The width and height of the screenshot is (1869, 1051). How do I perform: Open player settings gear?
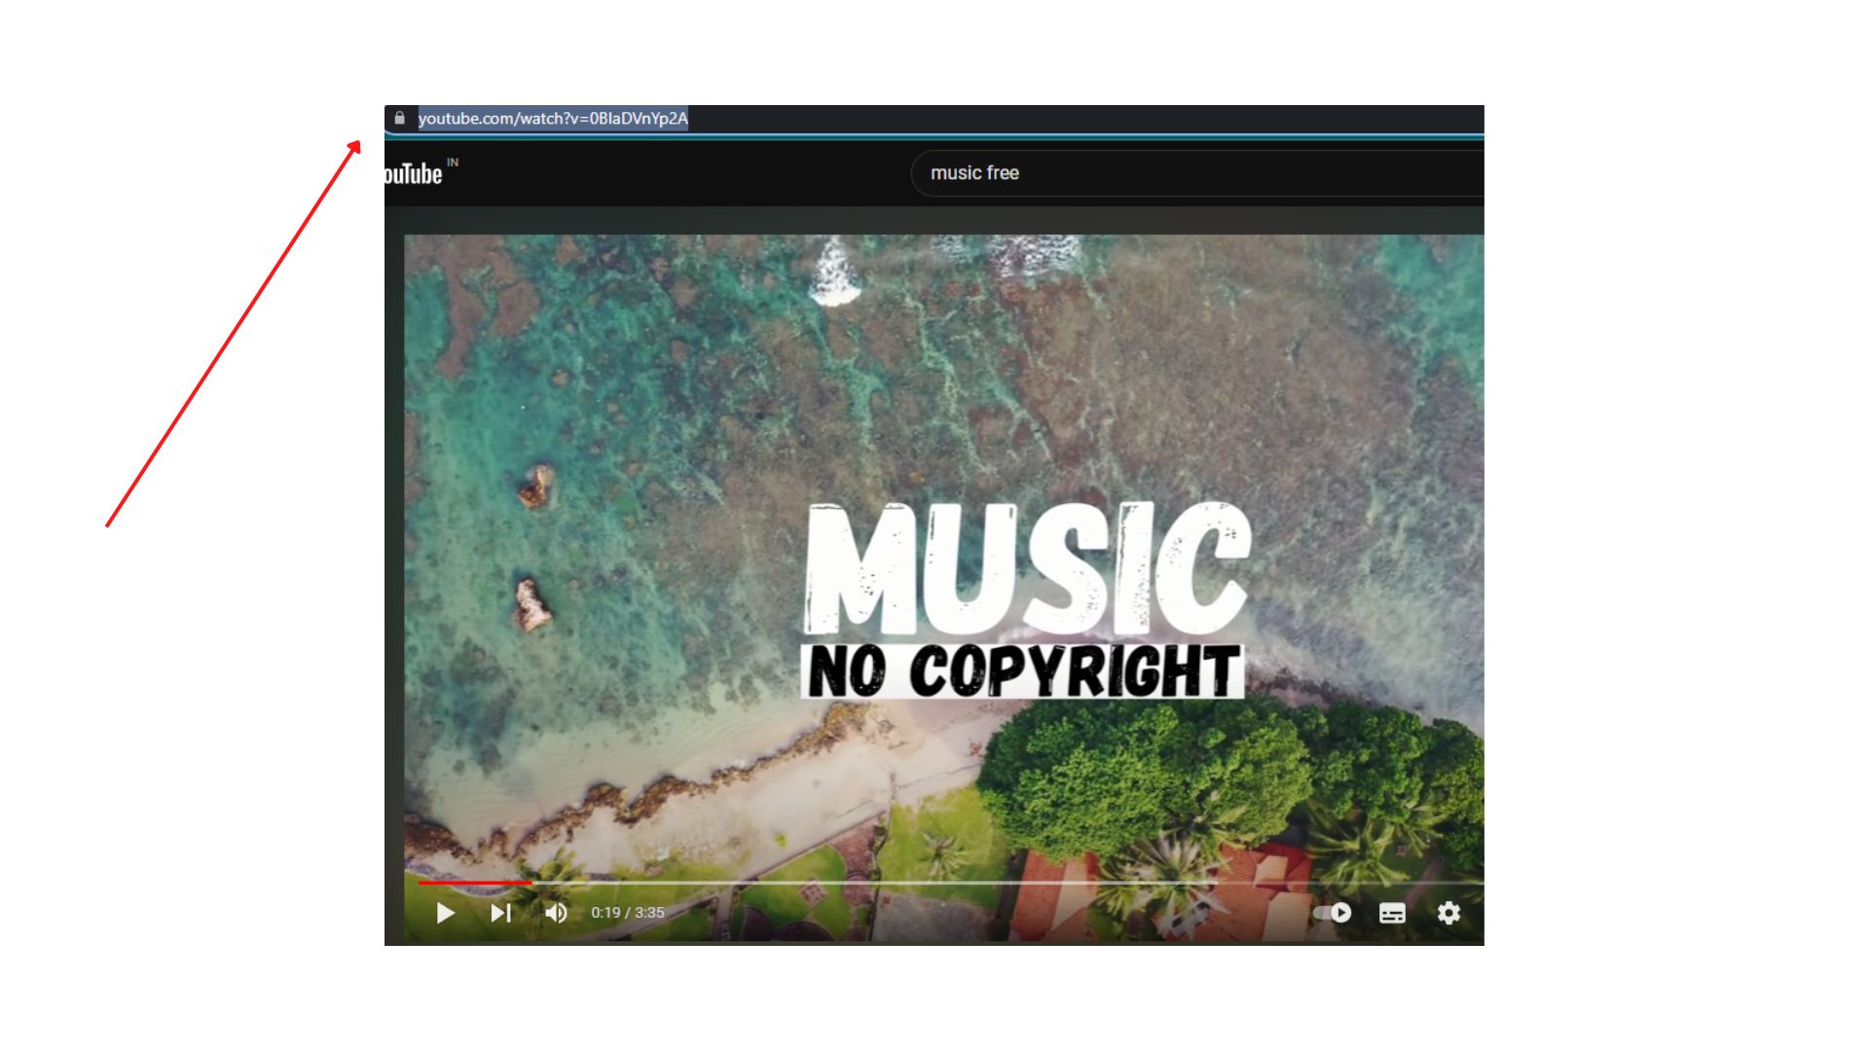pos(1448,913)
